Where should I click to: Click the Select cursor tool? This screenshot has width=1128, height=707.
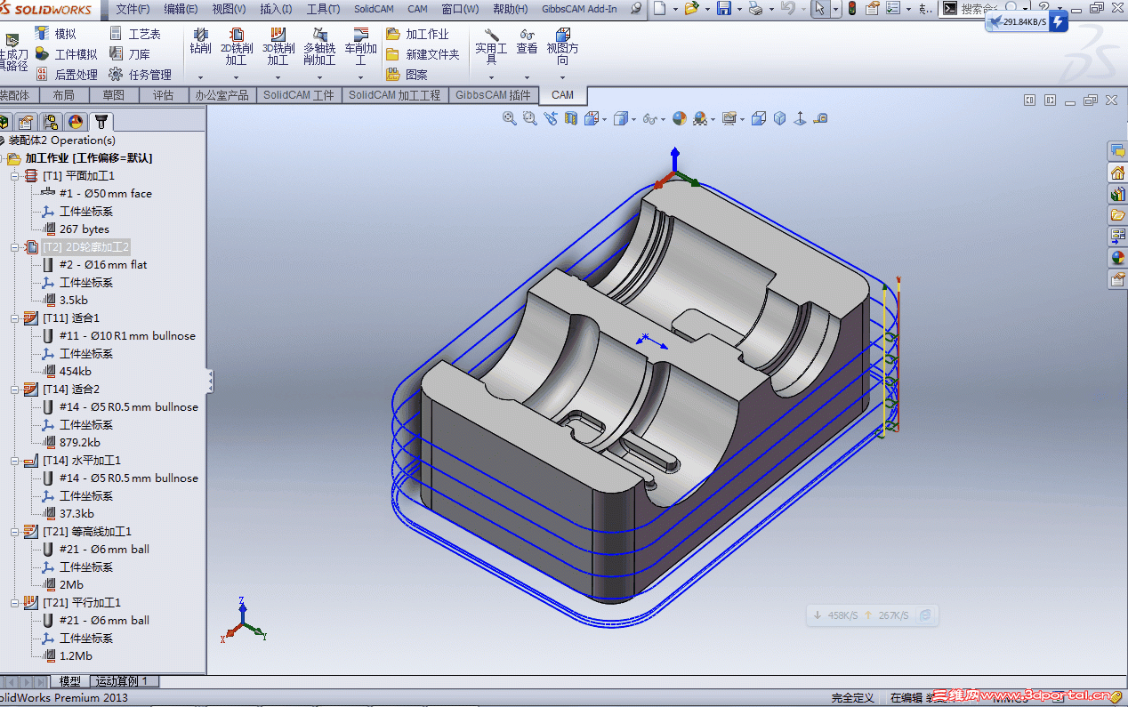coord(818,9)
